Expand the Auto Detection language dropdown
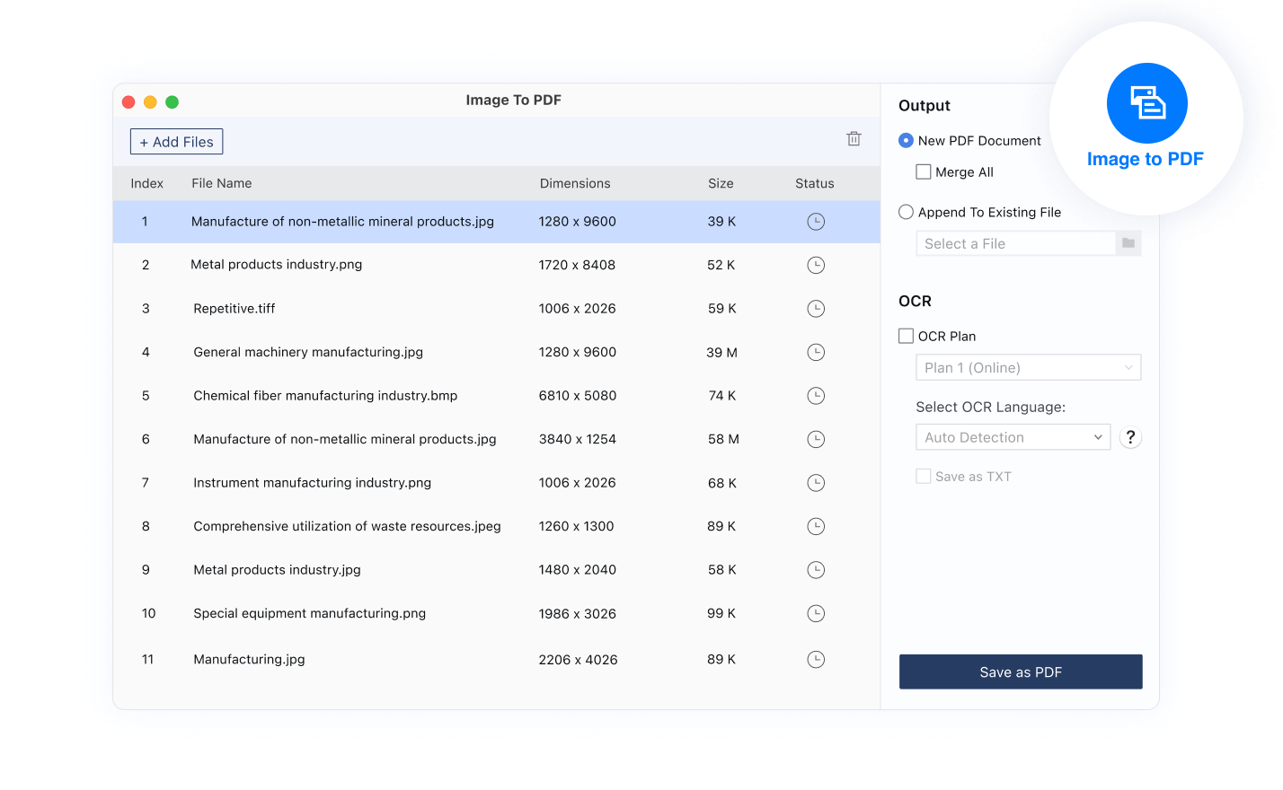This screenshot has height=790, width=1283. [1013, 437]
